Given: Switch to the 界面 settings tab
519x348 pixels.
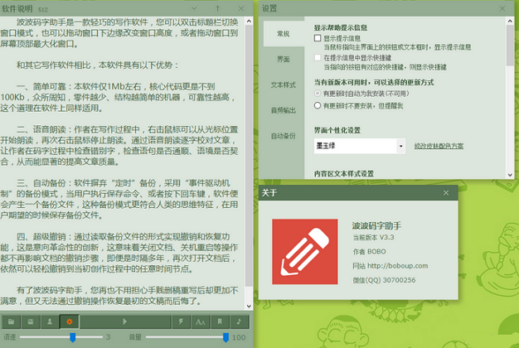Looking at the screenshot, I should [284, 59].
